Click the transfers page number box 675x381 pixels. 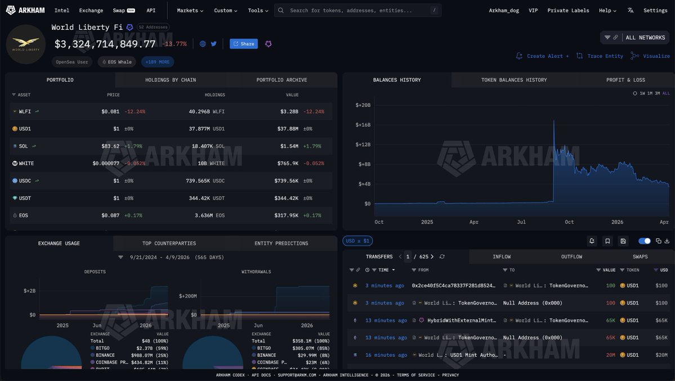tap(407, 256)
